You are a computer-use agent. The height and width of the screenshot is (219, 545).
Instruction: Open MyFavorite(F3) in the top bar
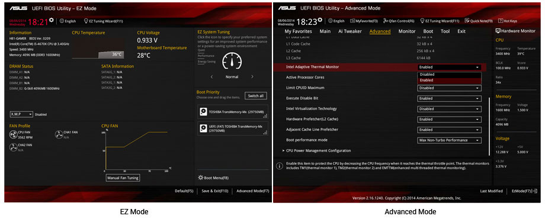364,21
